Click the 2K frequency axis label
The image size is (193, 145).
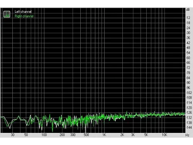point(122,135)
